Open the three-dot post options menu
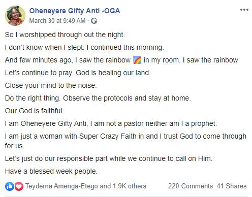The height and width of the screenshot is (197, 252). (244, 10)
